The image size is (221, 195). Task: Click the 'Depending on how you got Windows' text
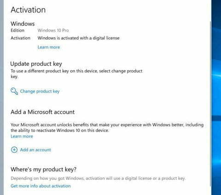coord(98,178)
